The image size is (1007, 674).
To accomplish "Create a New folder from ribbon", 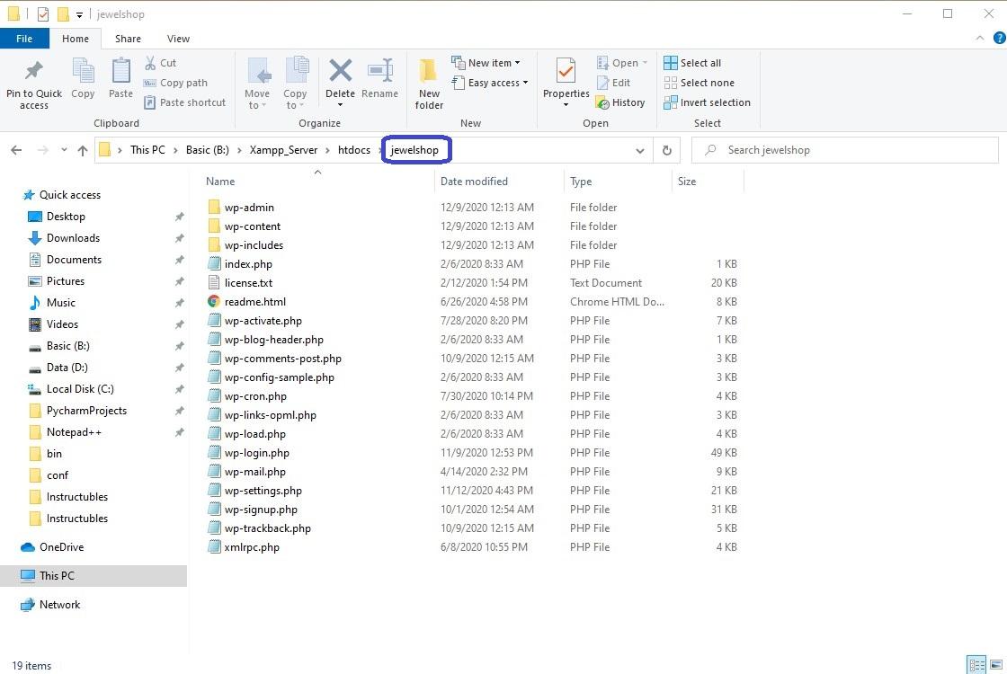I will tap(429, 84).
